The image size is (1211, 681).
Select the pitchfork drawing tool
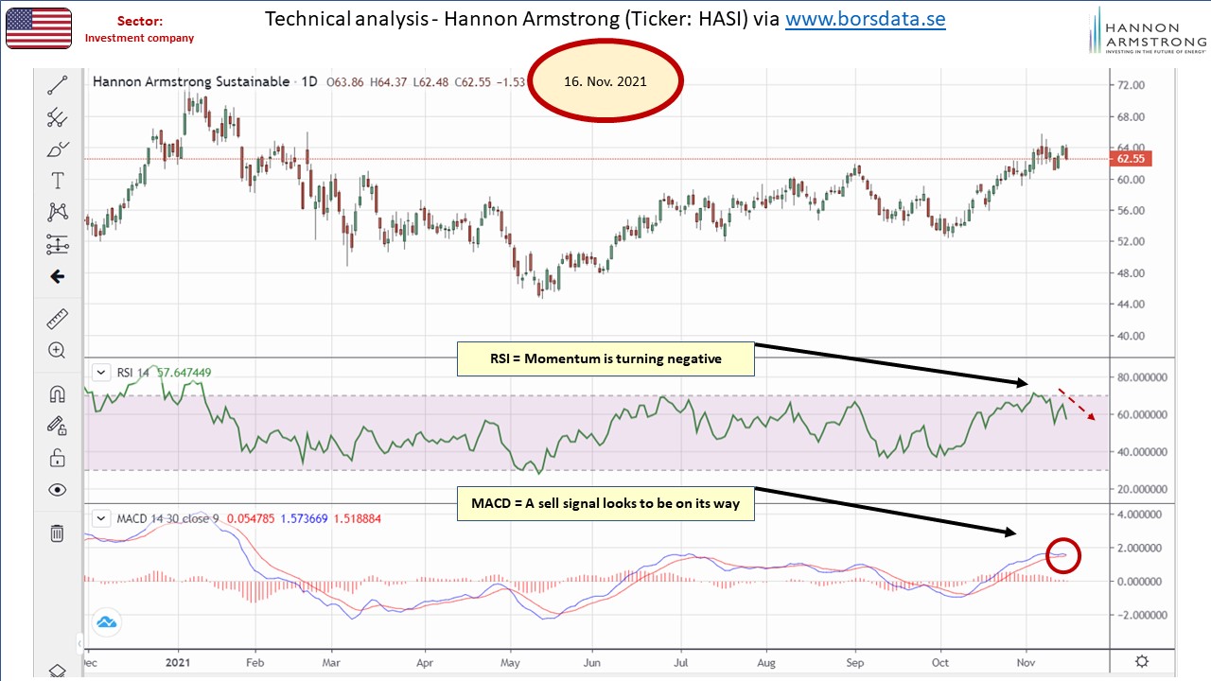[57, 117]
